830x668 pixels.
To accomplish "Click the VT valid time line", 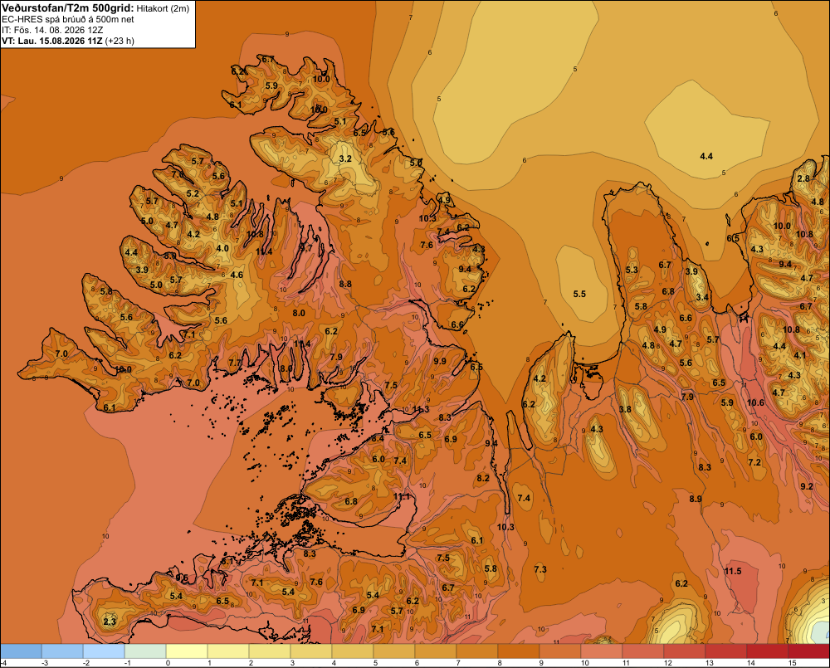I will (x=68, y=41).
